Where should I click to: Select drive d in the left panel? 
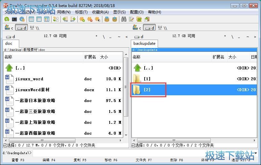pos(22,28)
